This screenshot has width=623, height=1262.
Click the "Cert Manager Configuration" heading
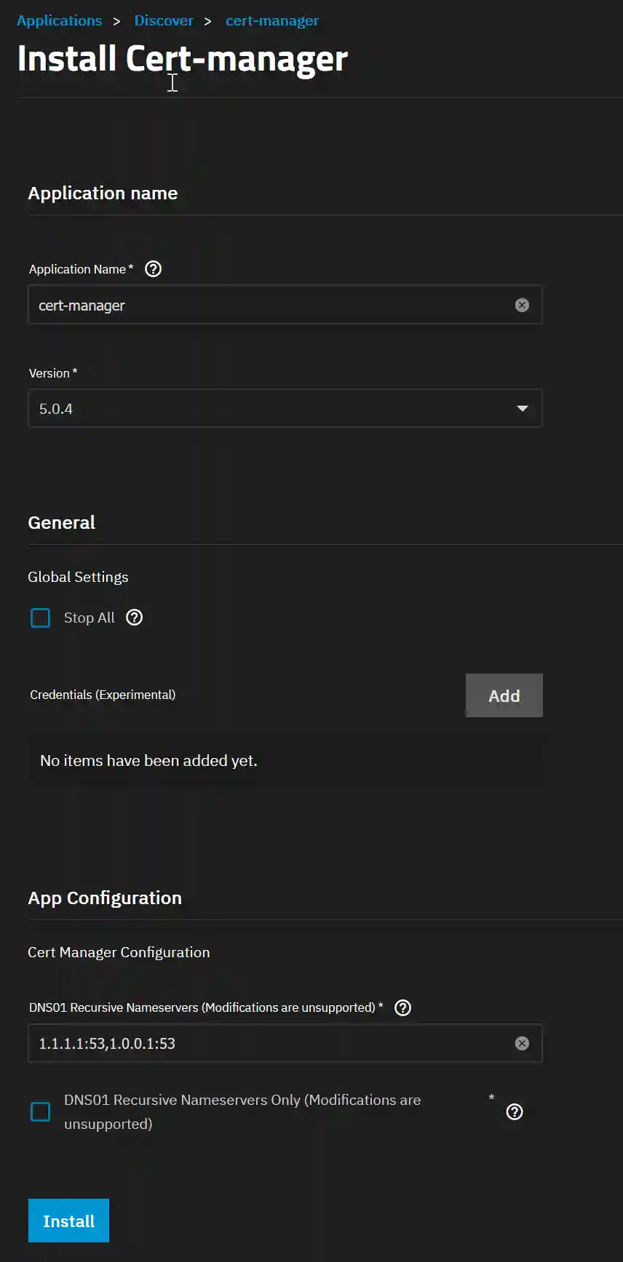click(x=119, y=952)
